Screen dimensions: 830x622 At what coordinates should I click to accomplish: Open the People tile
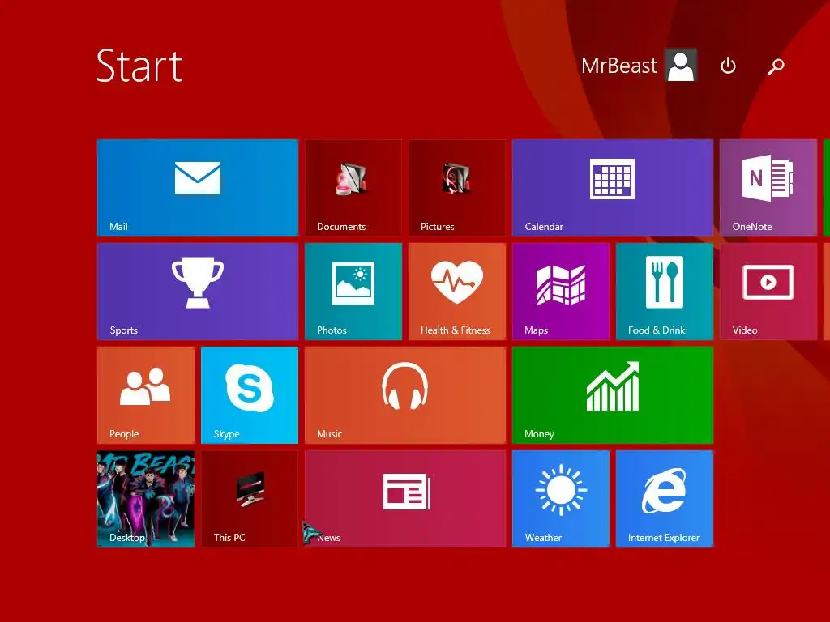coord(146,395)
